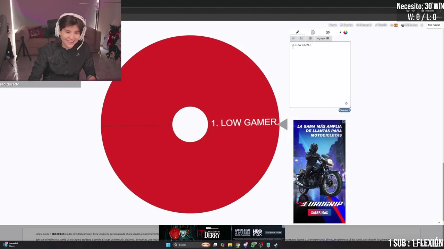Switch to the clipboard results tab
The width and height of the screenshot is (444, 249).
pos(313,32)
